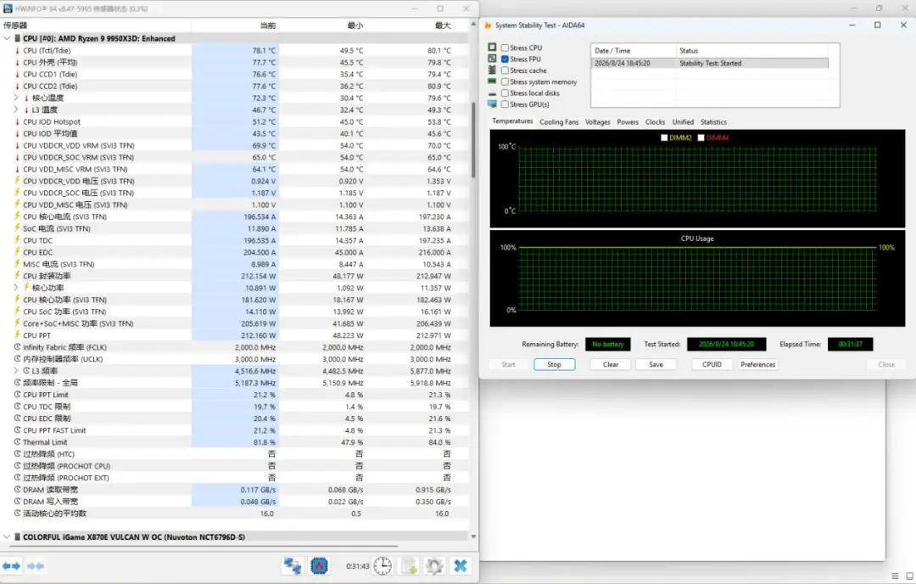The height and width of the screenshot is (584, 916).
Task: Select the CPU (Tctl/Tdie) sensor row
Action: pyautogui.click(x=234, y=50)
